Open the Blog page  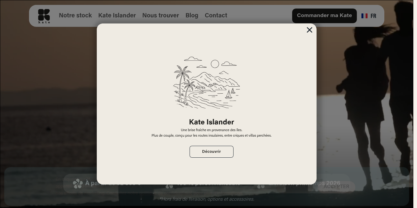[x=192, y=15]
